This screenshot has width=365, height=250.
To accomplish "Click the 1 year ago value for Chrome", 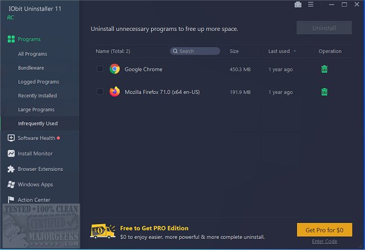I will (x=280, y=70).
